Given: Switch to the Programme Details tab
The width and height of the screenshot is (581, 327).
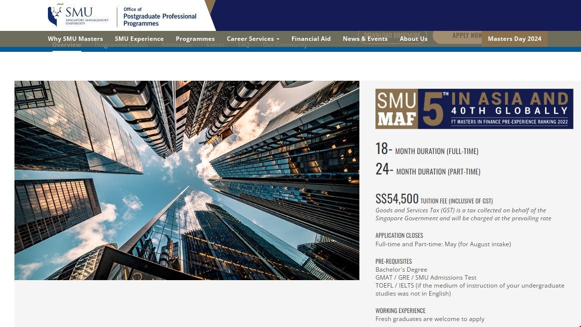Looking at the screenshot, I should click(x=121, y=45).
